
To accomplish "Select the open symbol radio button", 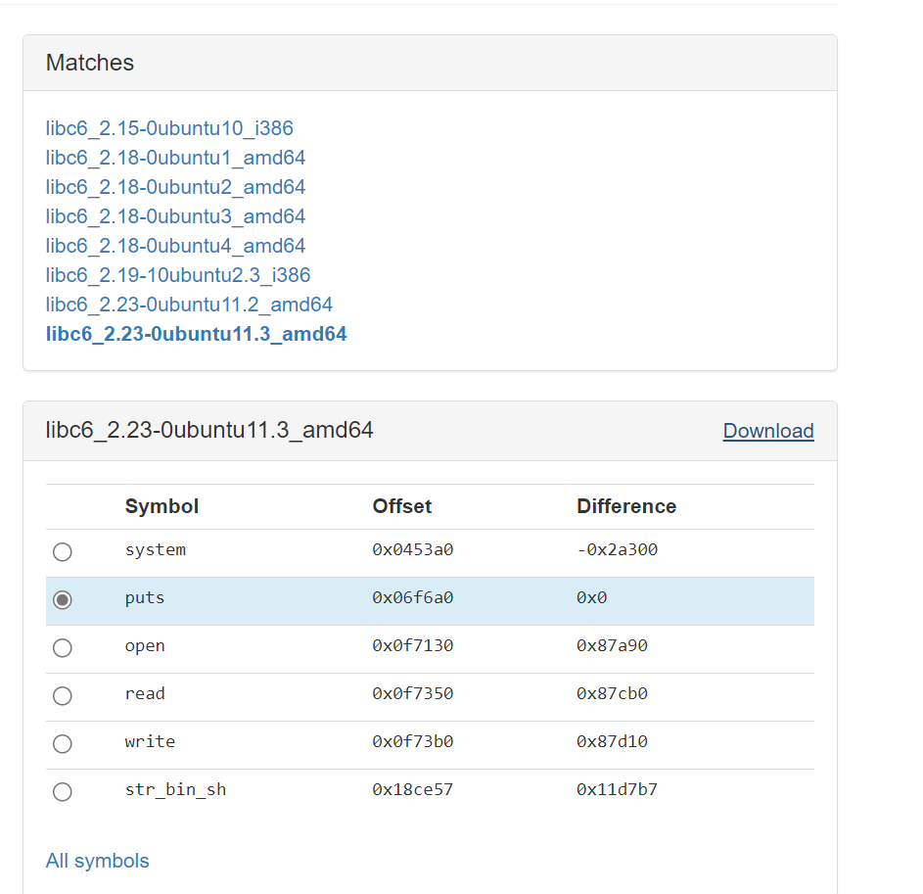I will (63, 648).
